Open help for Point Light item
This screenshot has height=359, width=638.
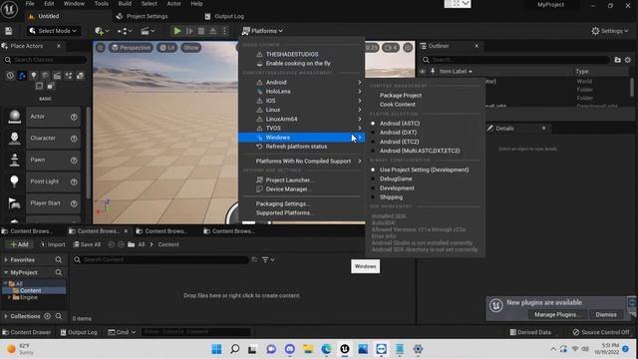point(74,181)
